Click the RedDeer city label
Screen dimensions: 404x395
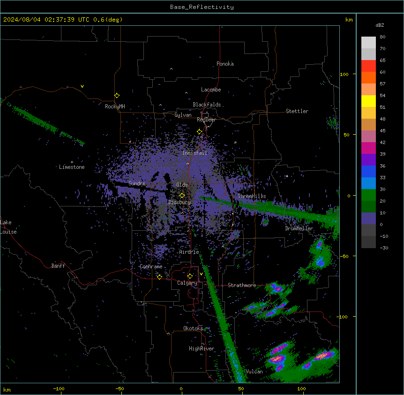(206, 120)
